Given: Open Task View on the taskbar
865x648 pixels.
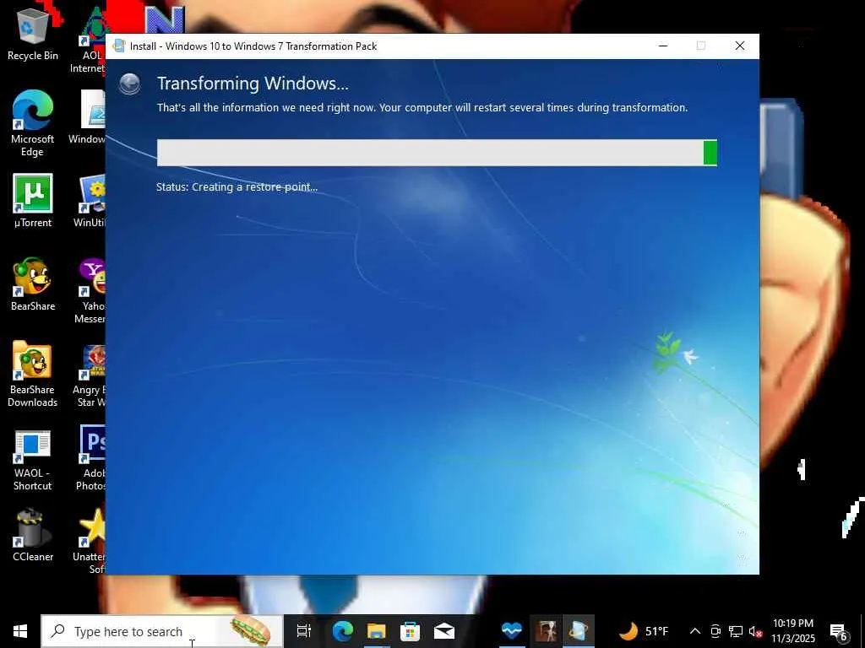Looking at the screenshot, I should [303, 631].
